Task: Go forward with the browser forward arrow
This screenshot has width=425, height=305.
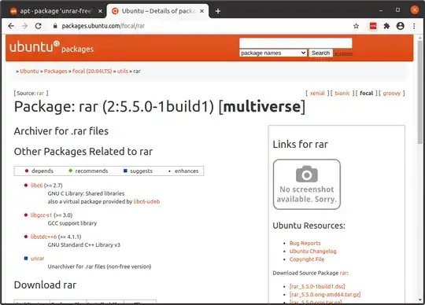Action: coord(24,26)
